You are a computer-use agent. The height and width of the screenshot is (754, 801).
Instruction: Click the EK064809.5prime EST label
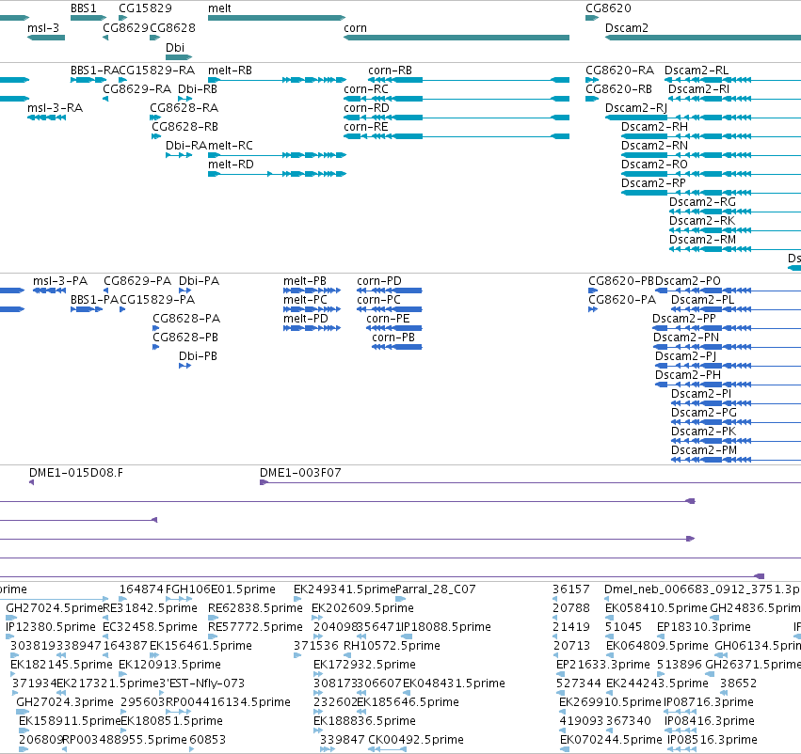[x=657, y=646]
